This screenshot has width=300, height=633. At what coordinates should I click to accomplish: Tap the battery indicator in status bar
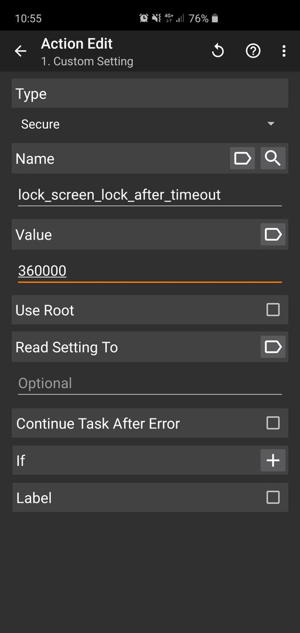215,18
